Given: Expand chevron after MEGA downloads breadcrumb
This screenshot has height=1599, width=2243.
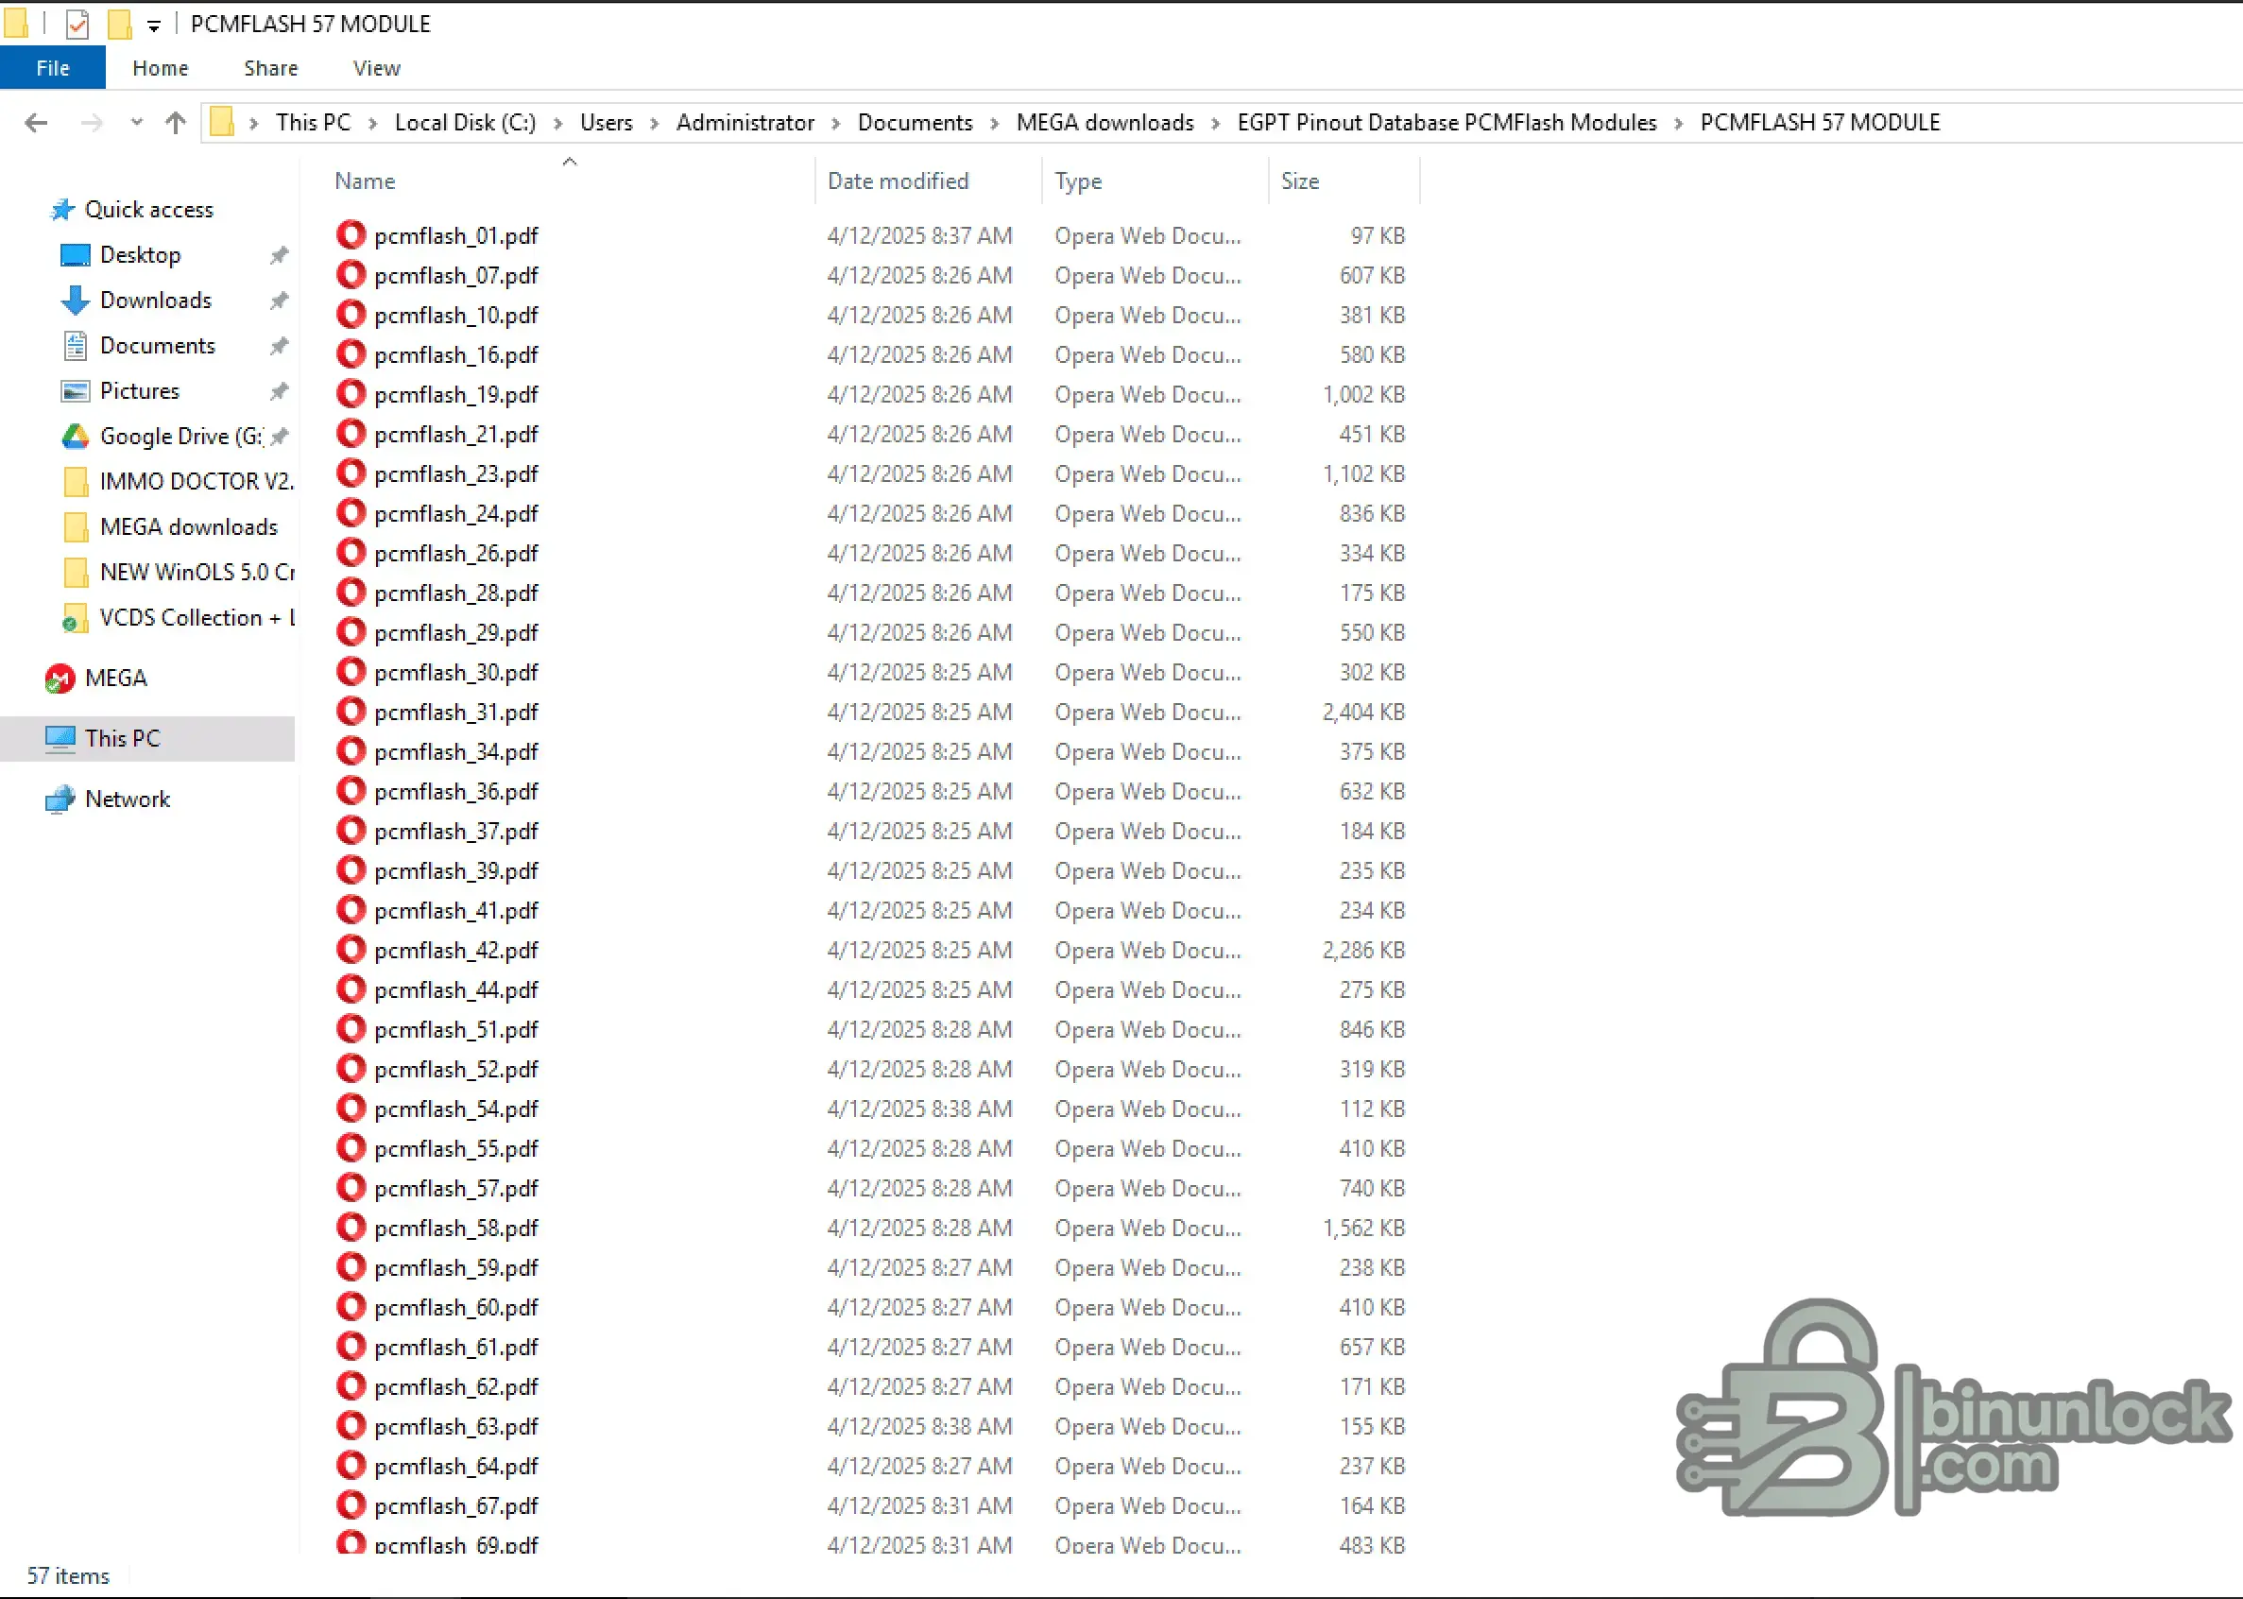Looking at the screenshot, I should click(x=1215, y=123).
